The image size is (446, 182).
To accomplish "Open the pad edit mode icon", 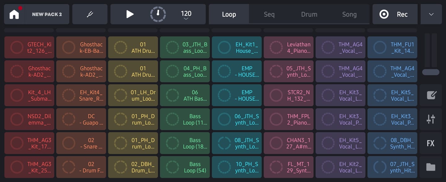I will [x=431, y=95].
